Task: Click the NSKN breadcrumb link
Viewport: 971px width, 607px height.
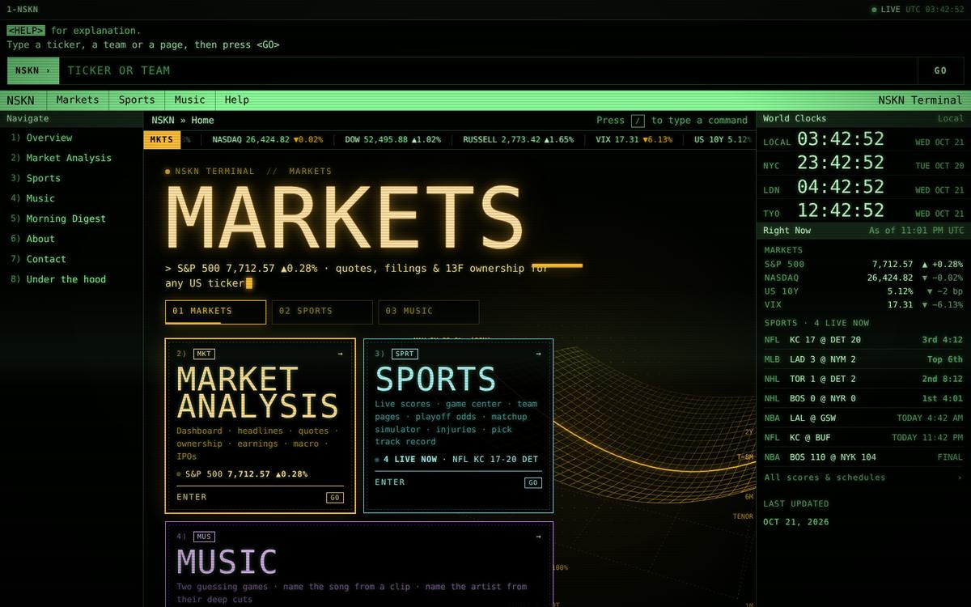Action: coord(163,121)
